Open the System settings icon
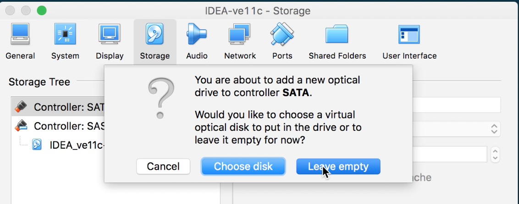 pyautogui.click(x=65, y=42)
